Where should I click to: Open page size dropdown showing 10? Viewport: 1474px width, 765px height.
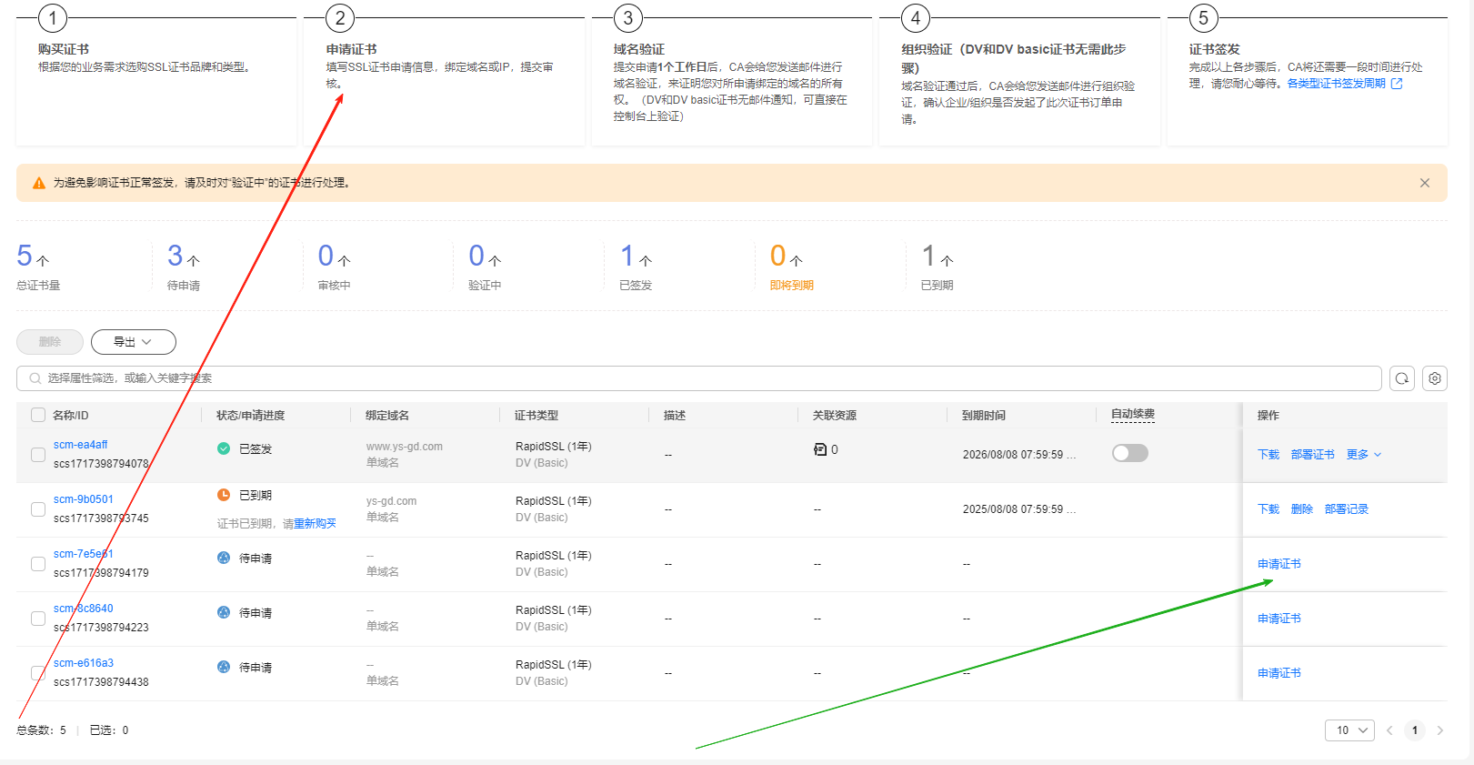pos(1349,730)
